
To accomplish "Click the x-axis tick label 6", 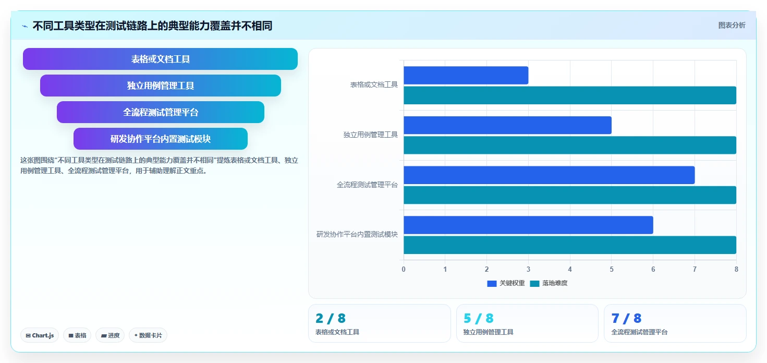I will pos(653,270).
